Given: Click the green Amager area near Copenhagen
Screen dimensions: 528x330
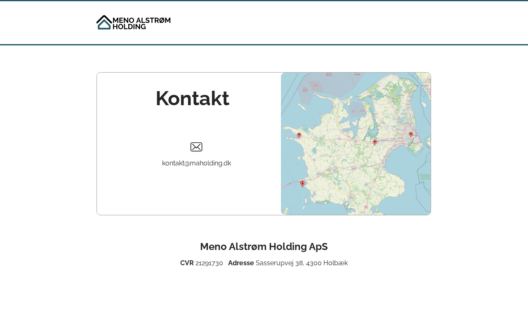Looking at the screenshot, I should tap(413, 147).
